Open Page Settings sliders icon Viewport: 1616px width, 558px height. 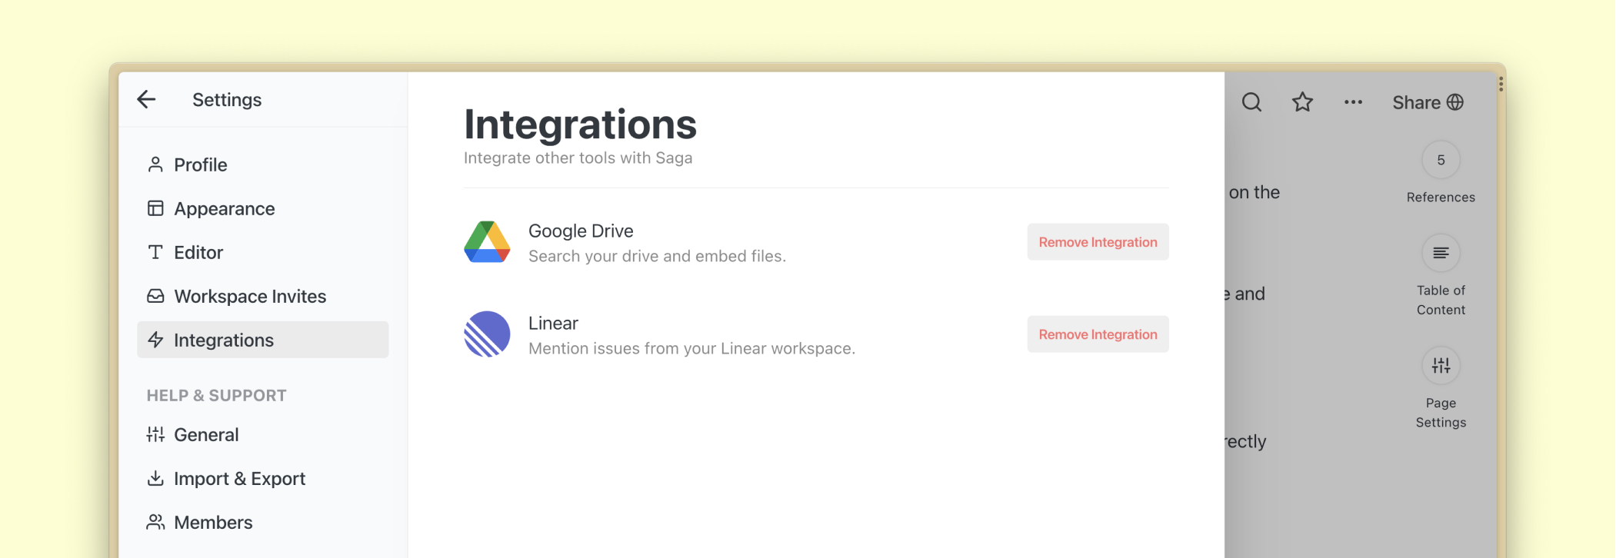(1441, 366)
